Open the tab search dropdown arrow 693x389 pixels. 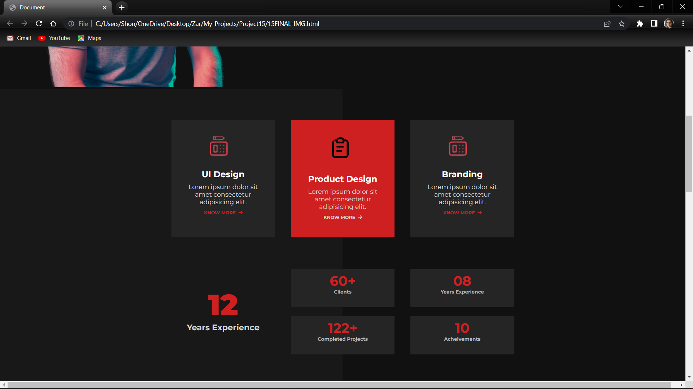coord(620,6)
